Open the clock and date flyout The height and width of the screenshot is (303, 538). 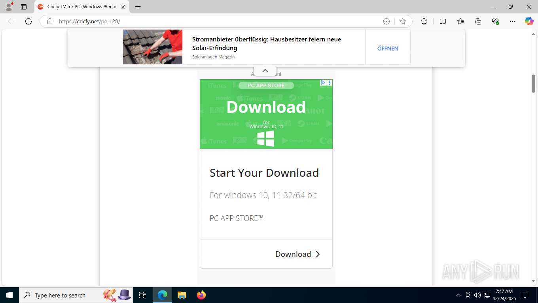504,295
